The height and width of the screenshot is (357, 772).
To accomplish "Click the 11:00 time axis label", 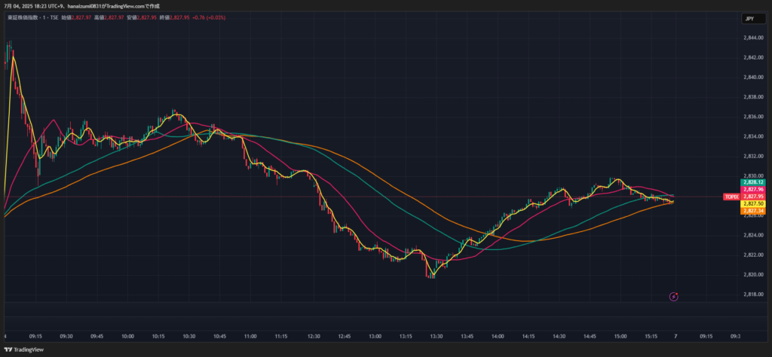I will tap(250, 337).
